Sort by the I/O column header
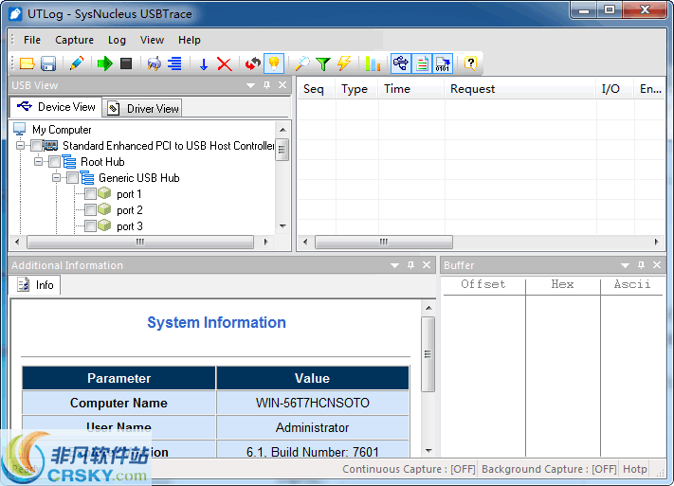This screenshot has width=674, height=486. [x=615, y=89]
